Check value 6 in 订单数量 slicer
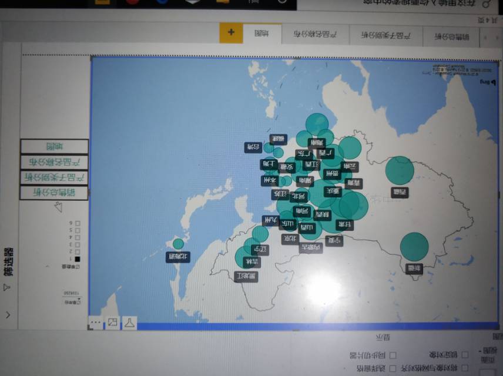503x376 pixels. click(78, 223)
